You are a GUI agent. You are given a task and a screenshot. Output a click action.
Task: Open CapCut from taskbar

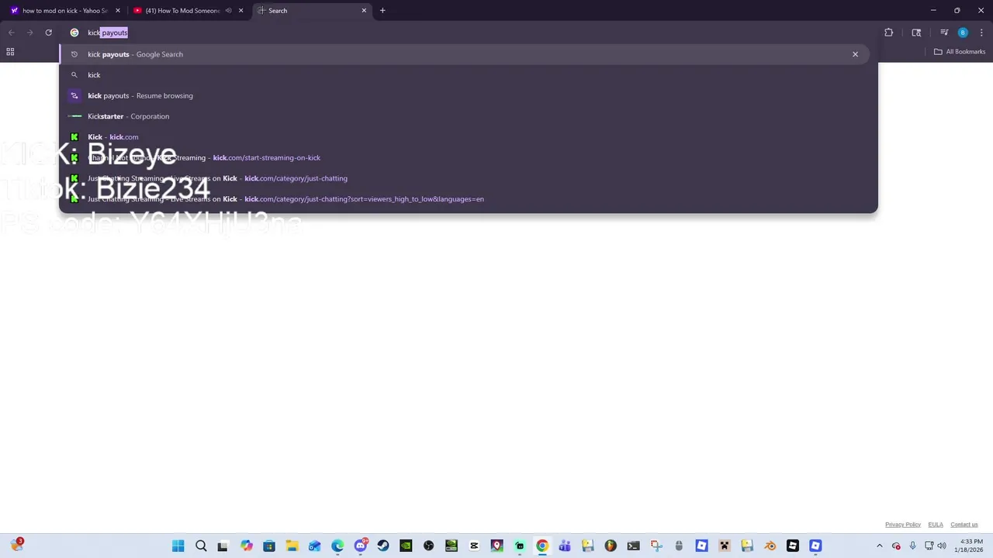coord(474,546)
